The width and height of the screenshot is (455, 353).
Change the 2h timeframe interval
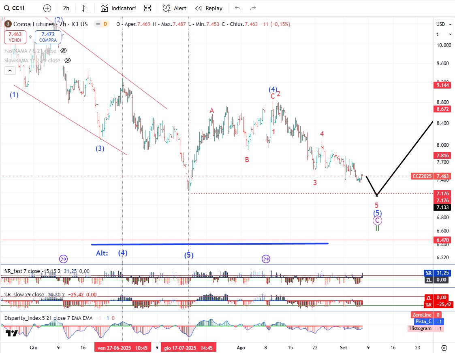(66, 8)
